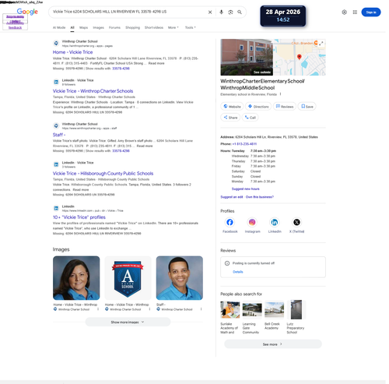Click the Google logo

(x=27, y=12)
